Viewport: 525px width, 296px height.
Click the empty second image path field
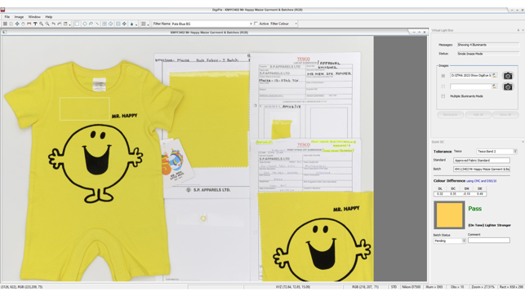pos(470,86)
